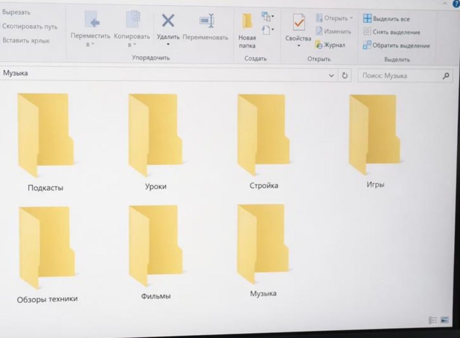
Task: Refresh the Музыка folder view
Action: point(345,76)
